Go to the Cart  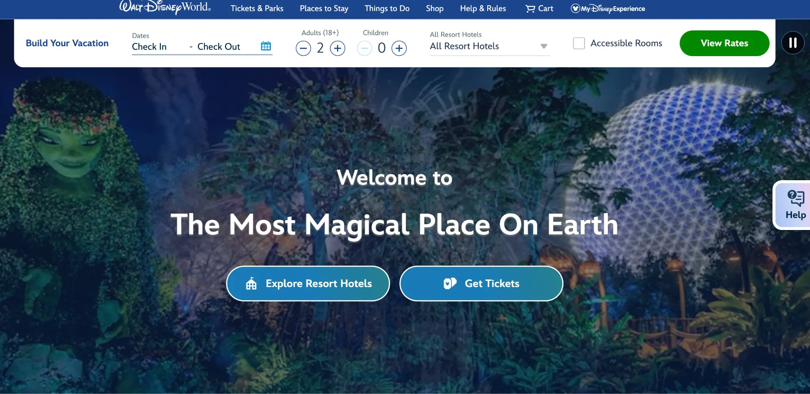pyautogui.click(x=539, y=8)
